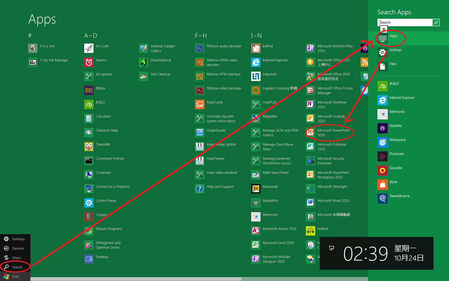
Task: Open Labyrinth game
Action: (264, 76)
